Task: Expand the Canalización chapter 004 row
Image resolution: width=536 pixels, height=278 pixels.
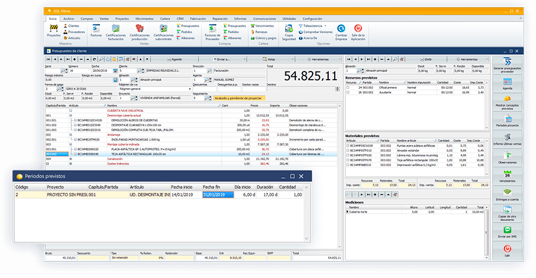Action: point(70,159)
